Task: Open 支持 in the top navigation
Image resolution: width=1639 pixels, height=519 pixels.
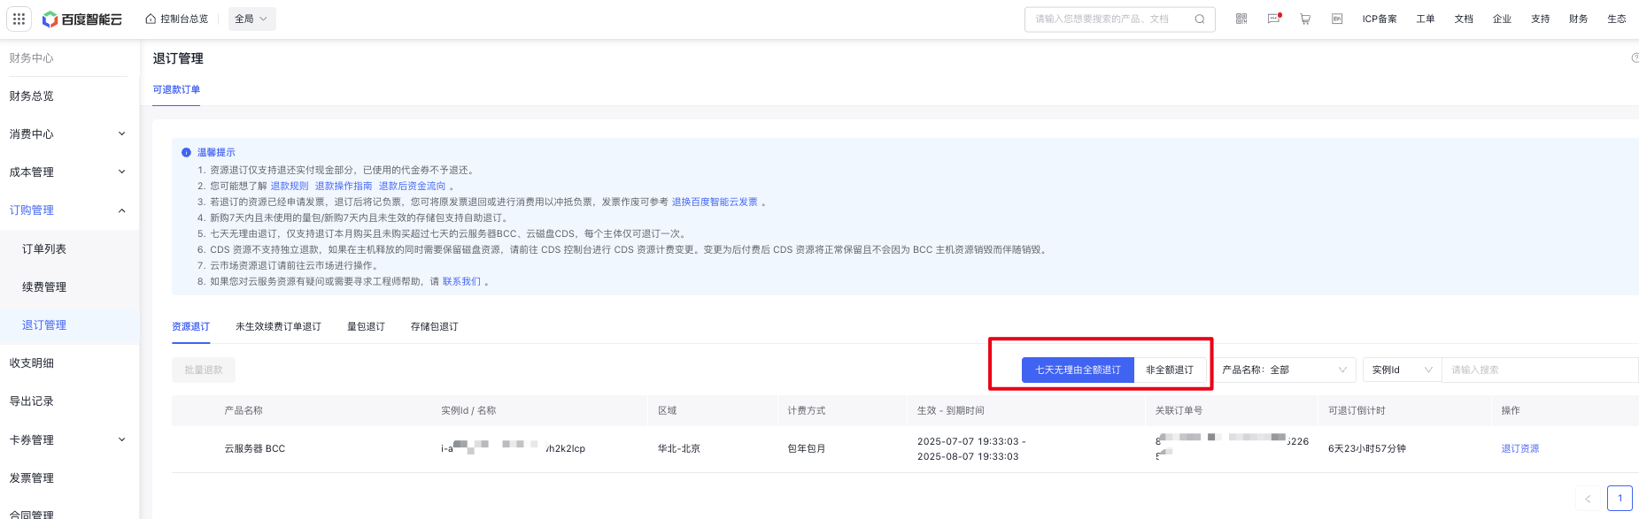Action: 1541,19
